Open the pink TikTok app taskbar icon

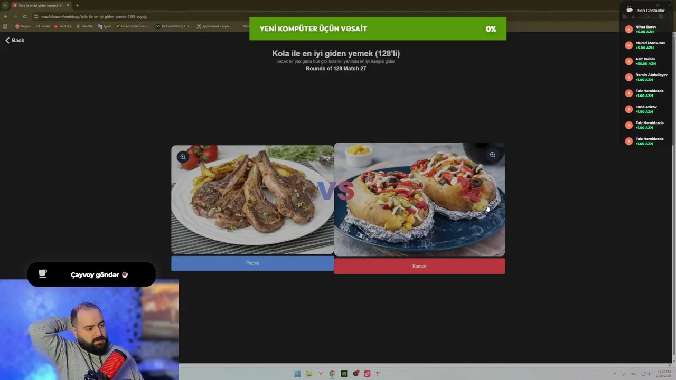(367, 374)
